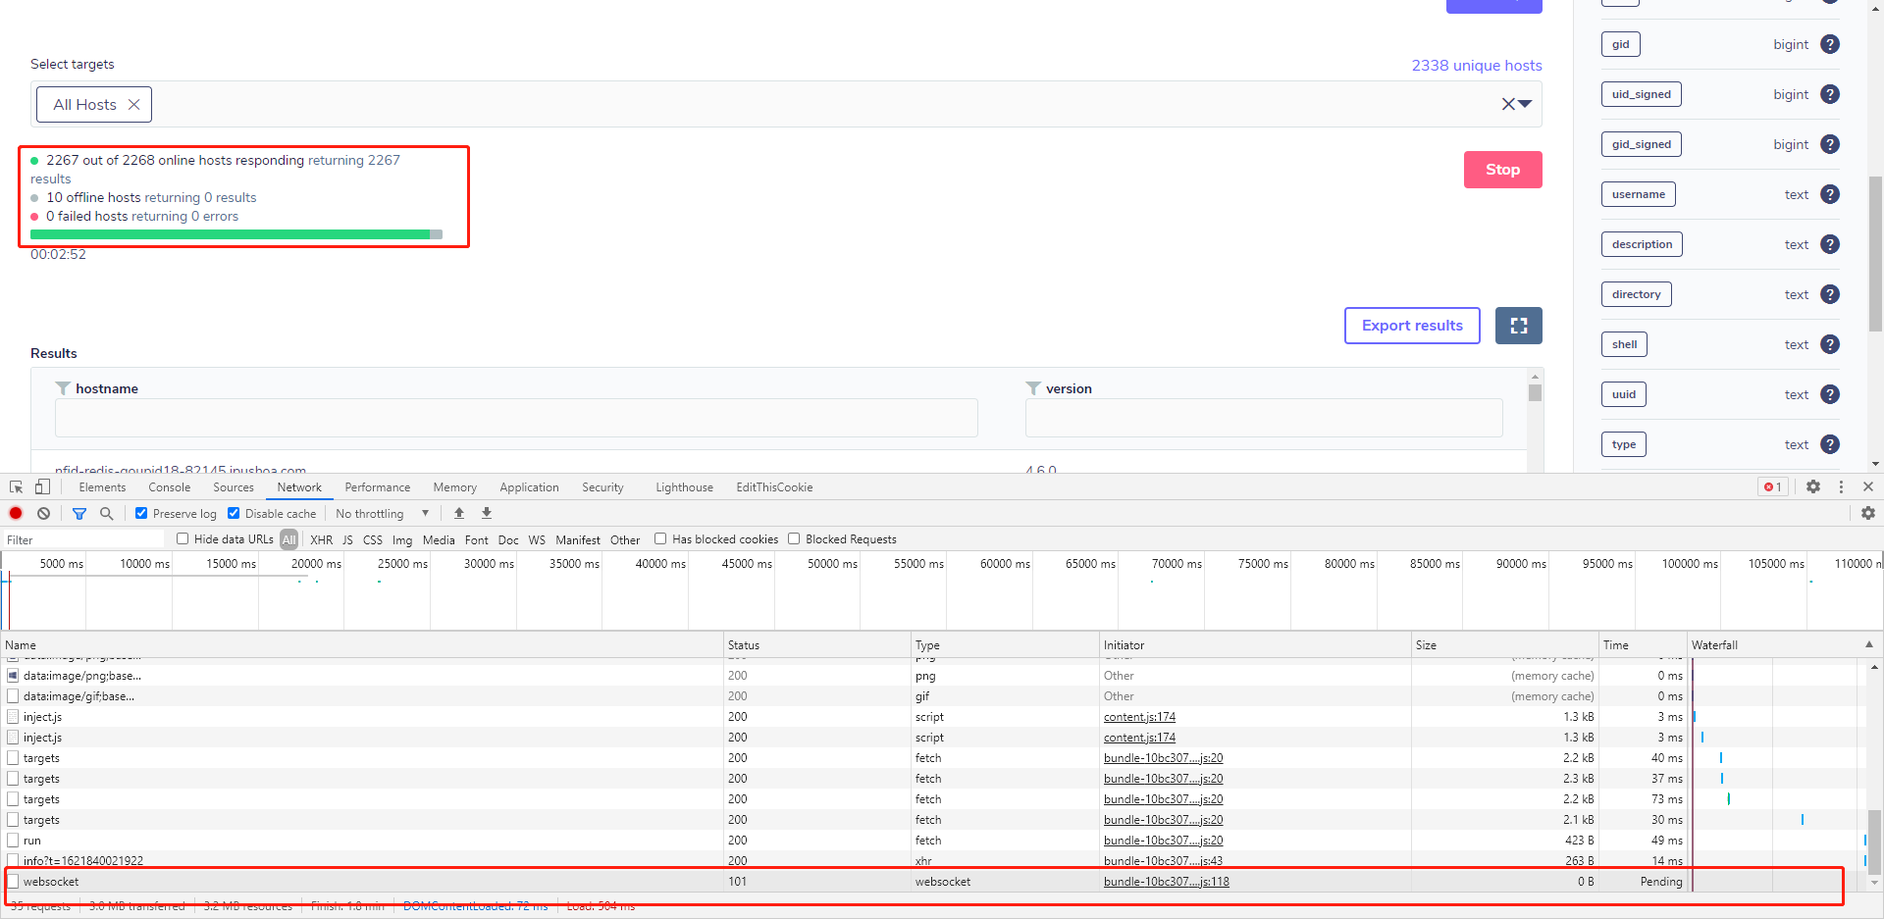
Task: Expand the results table to fullscreen
Action: pos(1518,325)
